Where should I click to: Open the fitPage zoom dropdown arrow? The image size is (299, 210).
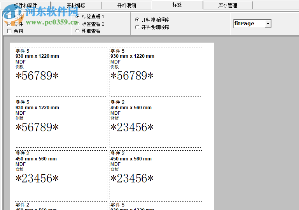268,24
